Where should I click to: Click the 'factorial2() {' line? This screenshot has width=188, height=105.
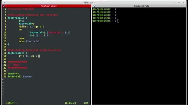[17, 53]
